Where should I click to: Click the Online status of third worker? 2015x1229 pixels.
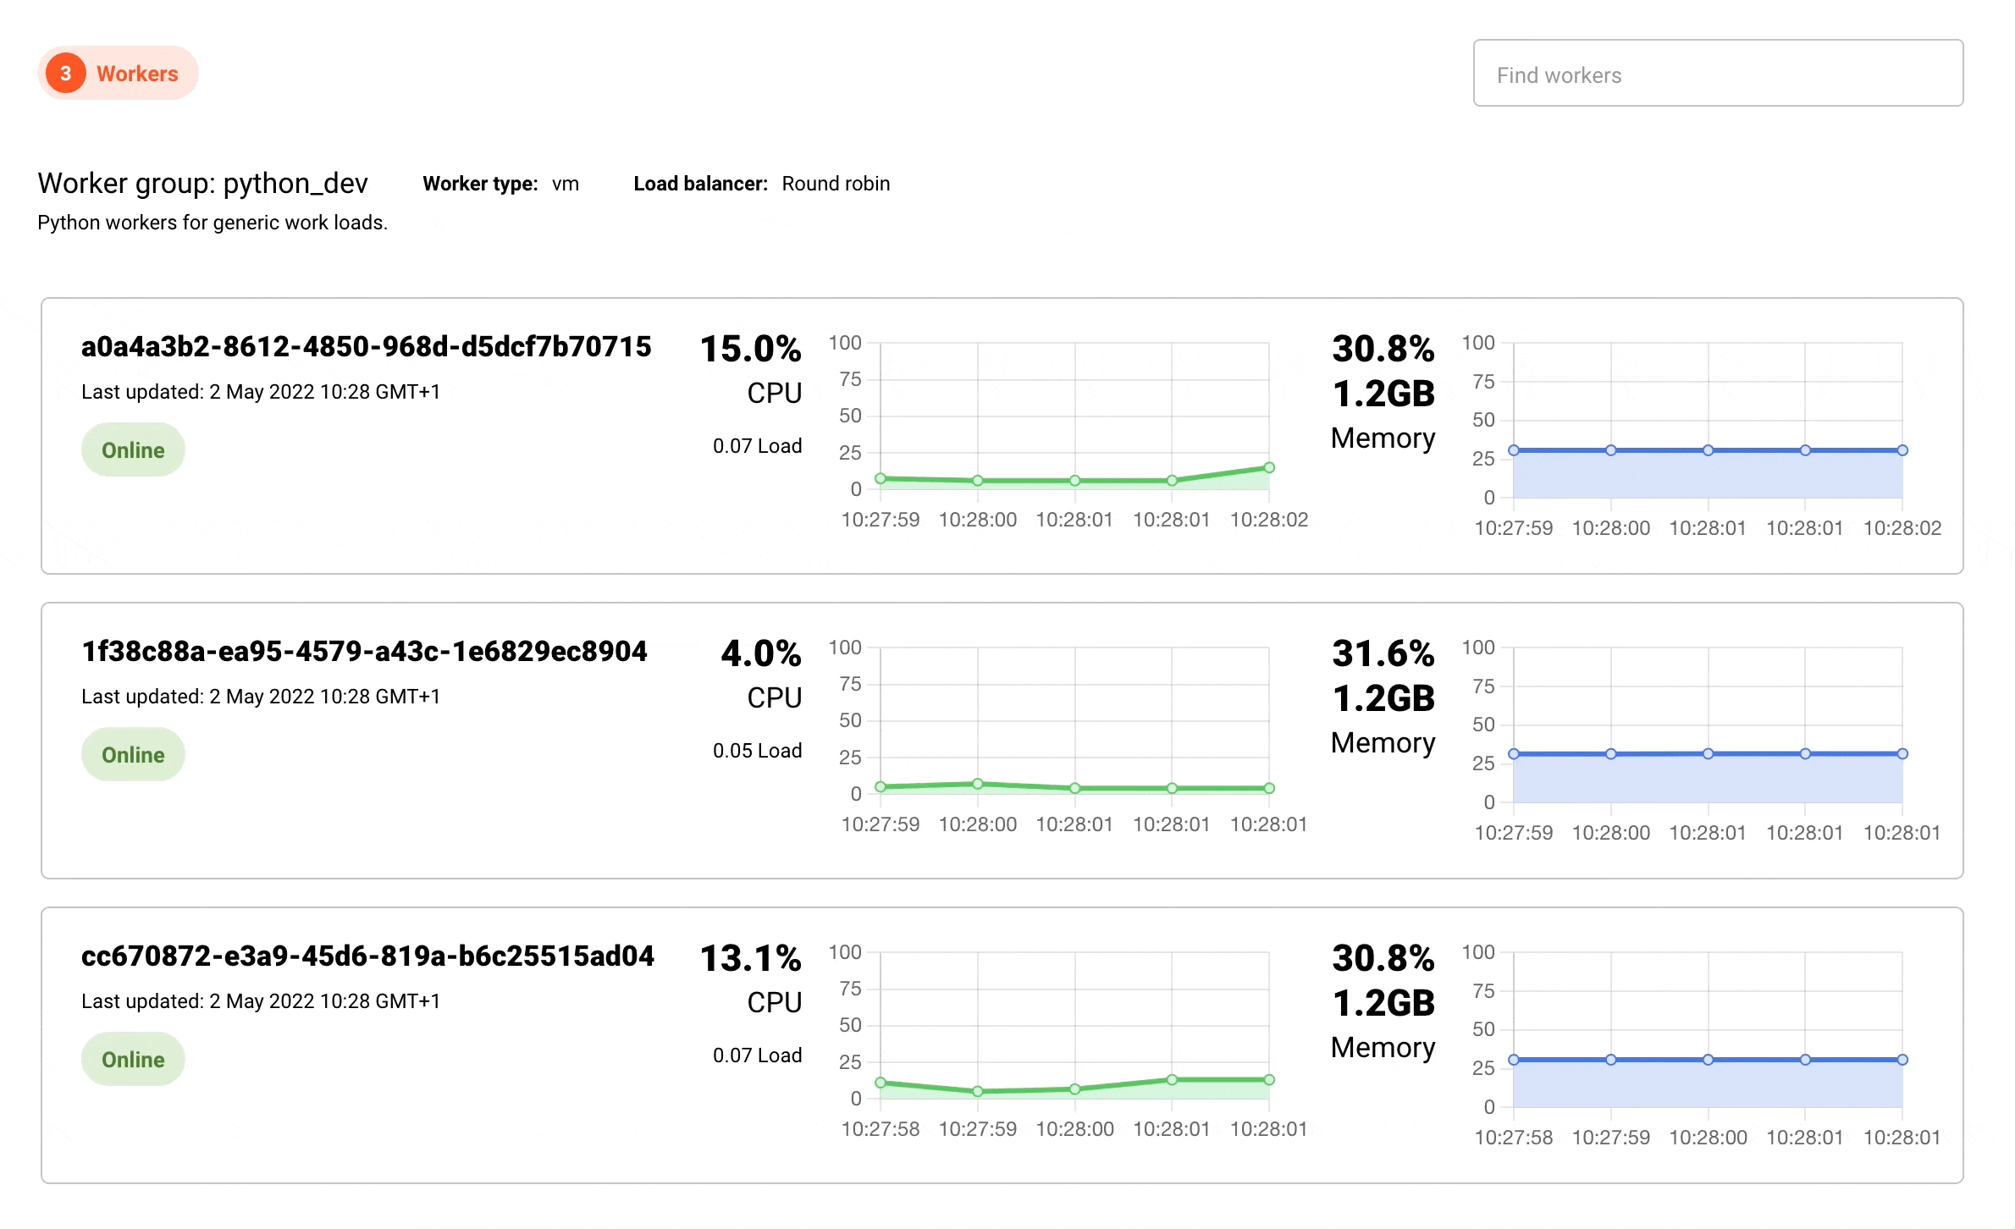pyautogui.click(x=133, y=1060)
